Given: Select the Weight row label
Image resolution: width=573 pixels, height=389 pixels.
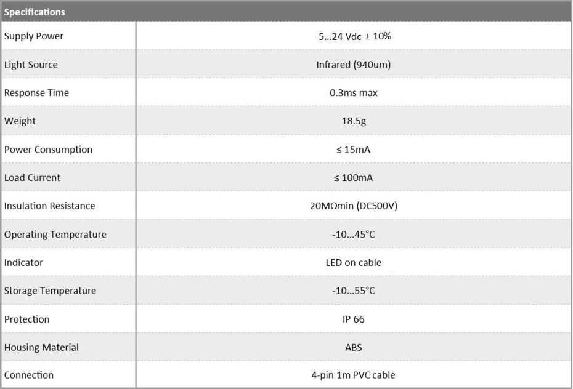Looking at the screenshot, I should pos(20,121).
